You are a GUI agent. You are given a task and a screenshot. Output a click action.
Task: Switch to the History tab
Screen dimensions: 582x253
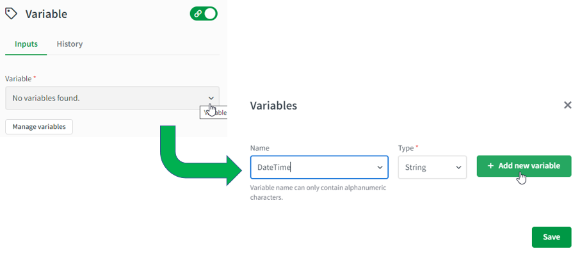[69, 44]
